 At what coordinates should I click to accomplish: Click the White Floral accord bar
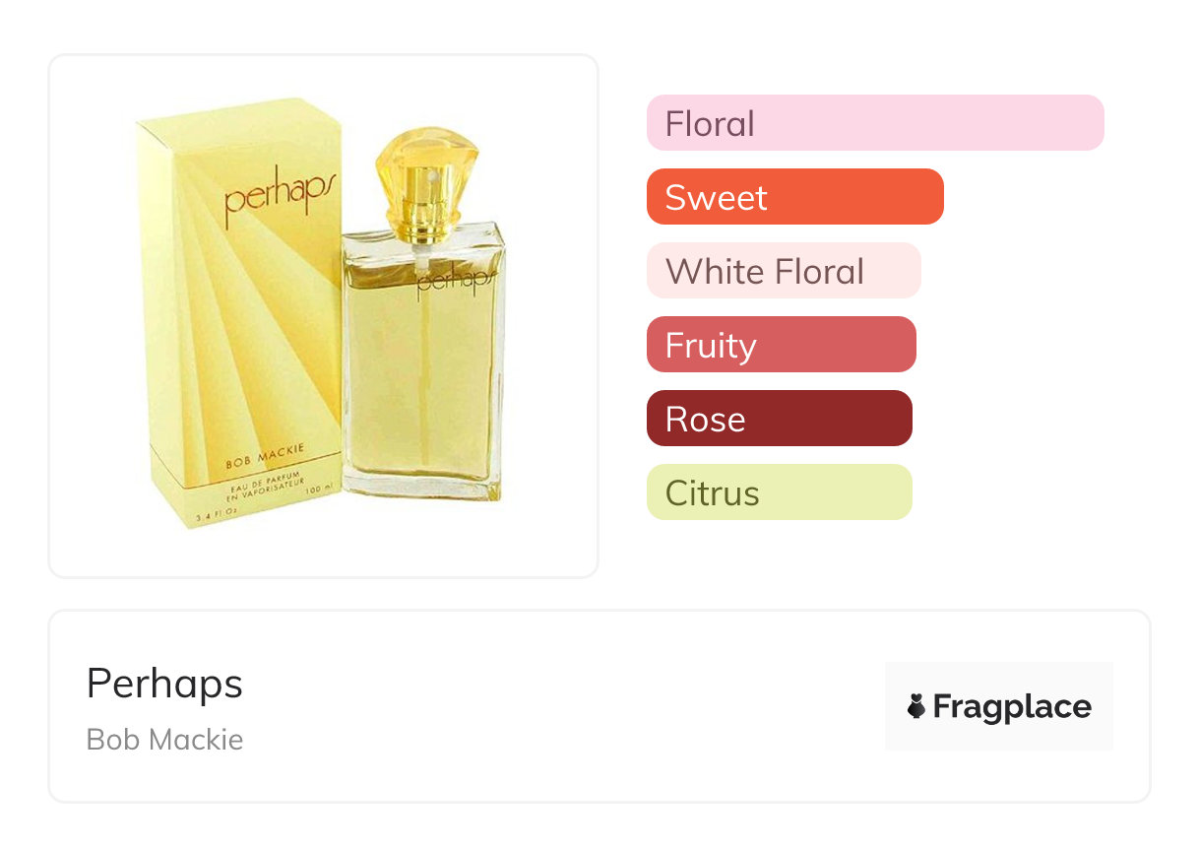pos(783,271)
